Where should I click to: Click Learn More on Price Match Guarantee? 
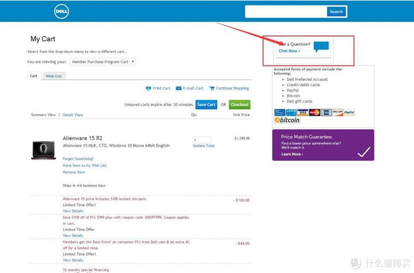[x=291, y=154]
